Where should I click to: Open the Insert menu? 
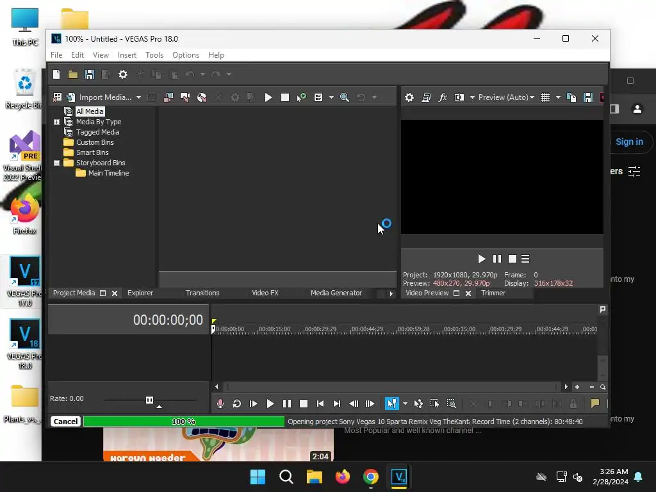point(127,55)
